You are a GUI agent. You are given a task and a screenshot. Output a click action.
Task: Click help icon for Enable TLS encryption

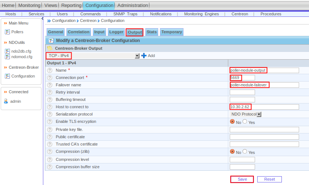coord(50,121)
